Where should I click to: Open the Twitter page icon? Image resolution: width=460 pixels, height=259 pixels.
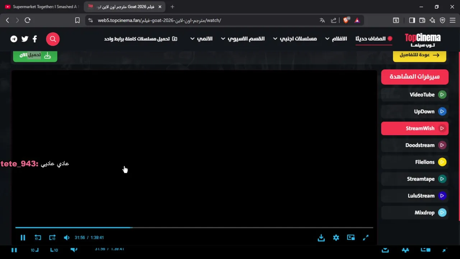pyautogui.click(x=25, y=39)
